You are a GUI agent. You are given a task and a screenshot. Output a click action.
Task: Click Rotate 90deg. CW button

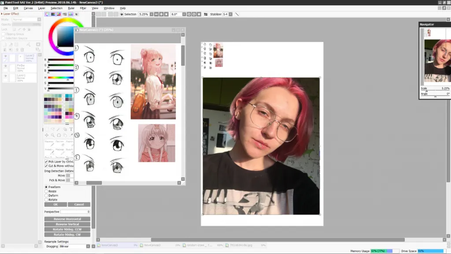pos(67,235)
